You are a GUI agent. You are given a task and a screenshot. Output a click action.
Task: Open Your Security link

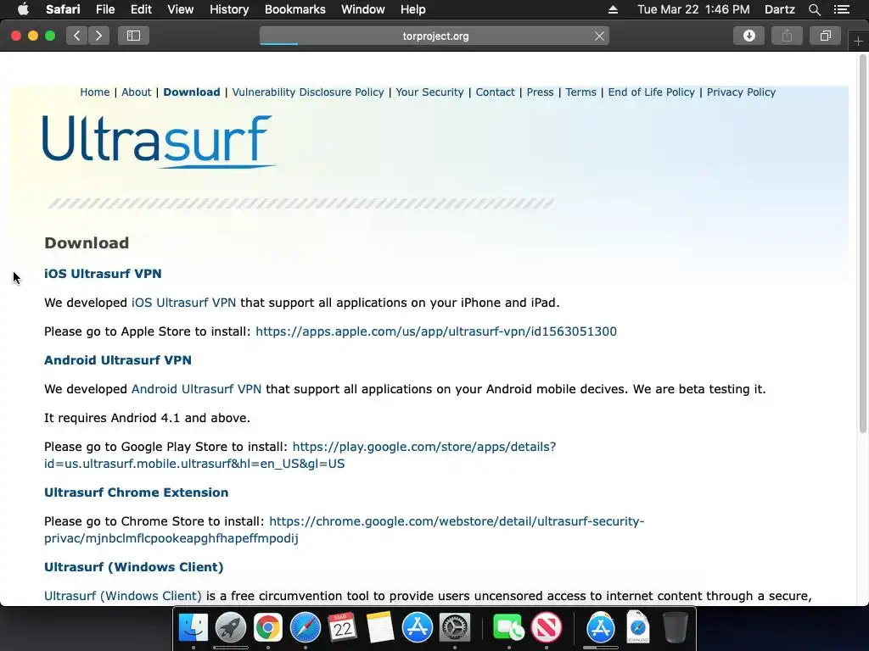point(429,92)
